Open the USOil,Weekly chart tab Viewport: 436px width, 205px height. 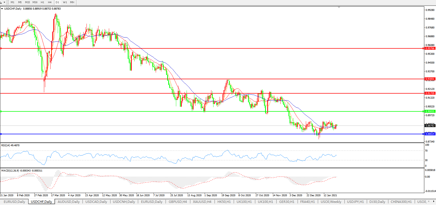[x=331, y=202]
